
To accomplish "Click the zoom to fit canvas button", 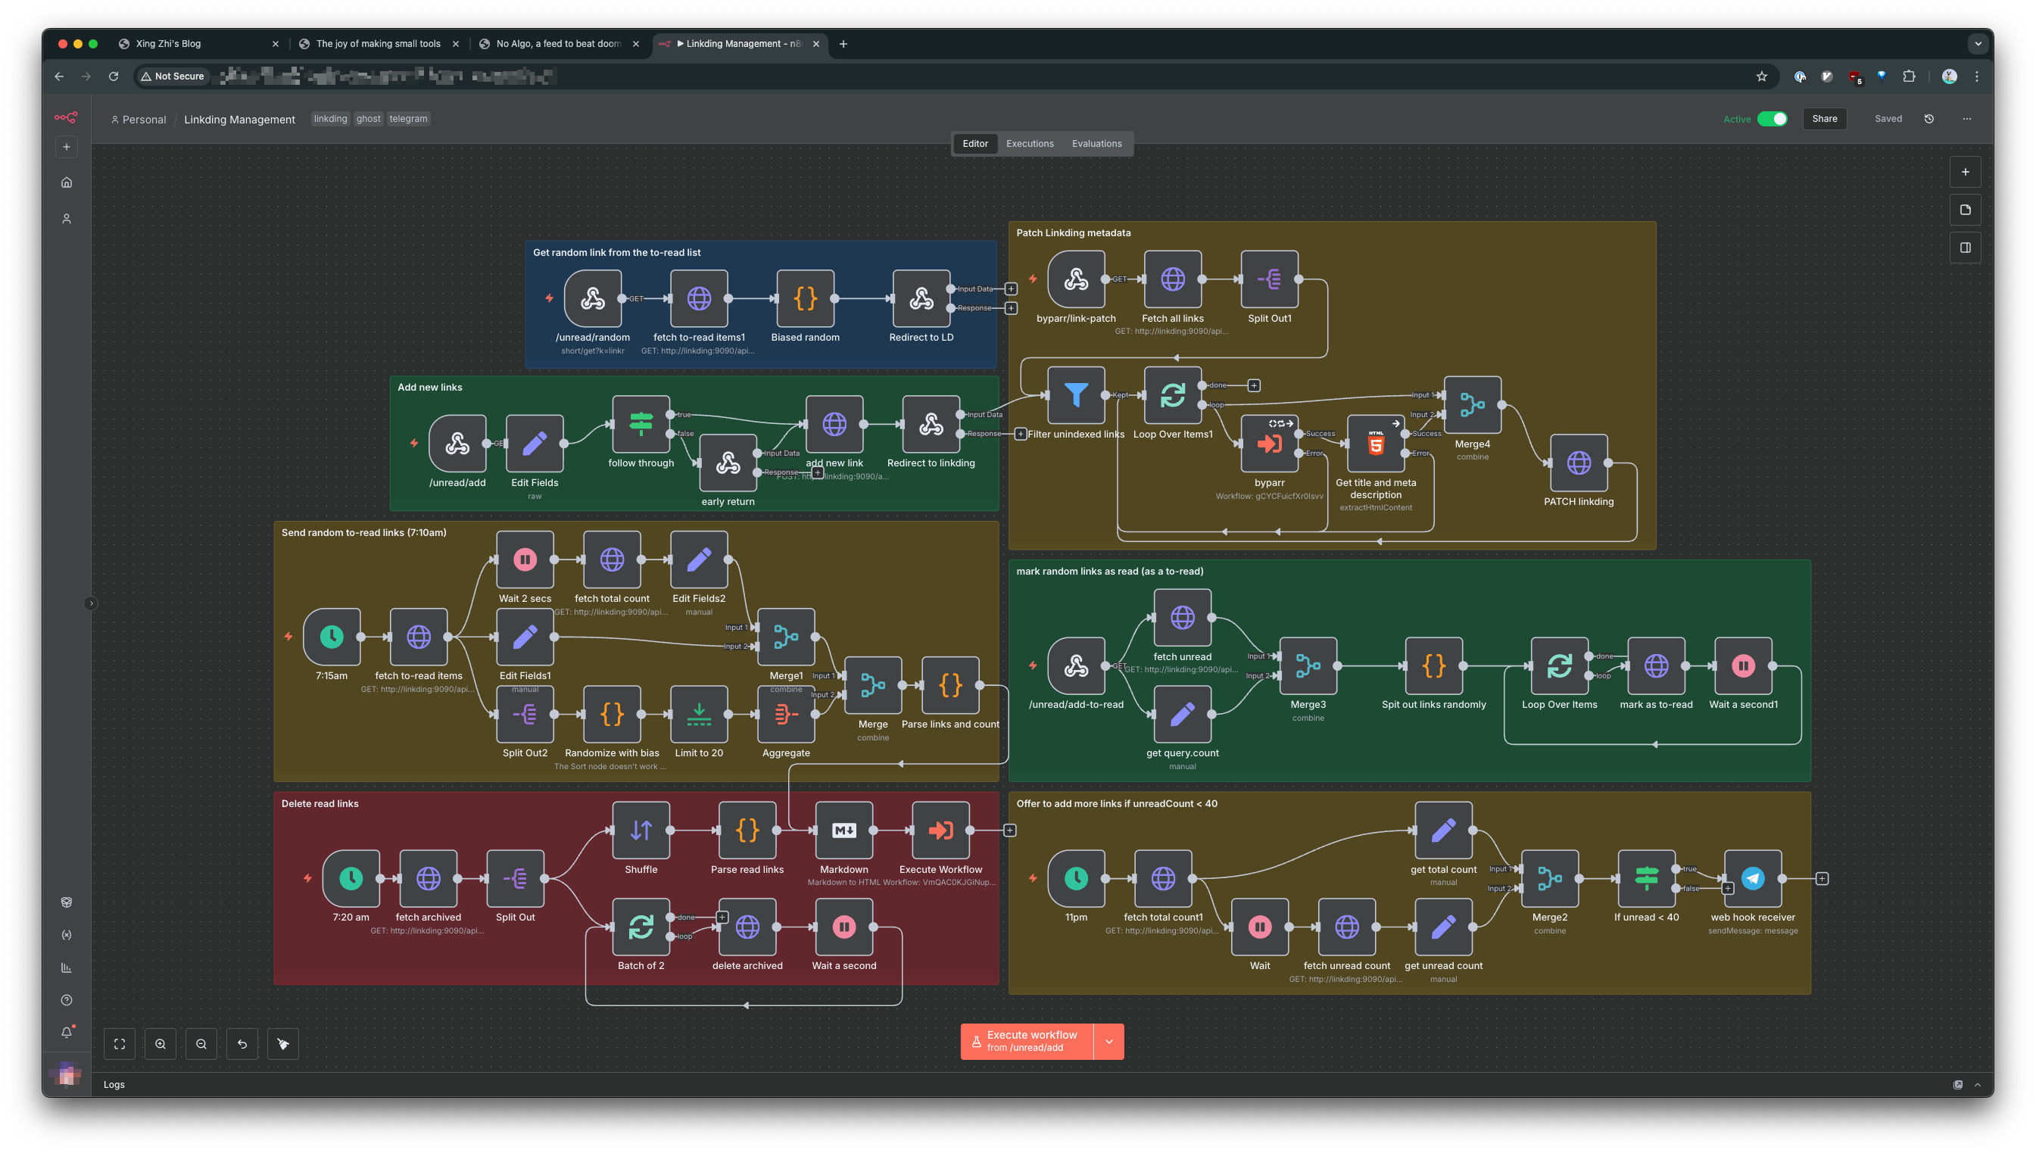I will [x=120, y=1044].
